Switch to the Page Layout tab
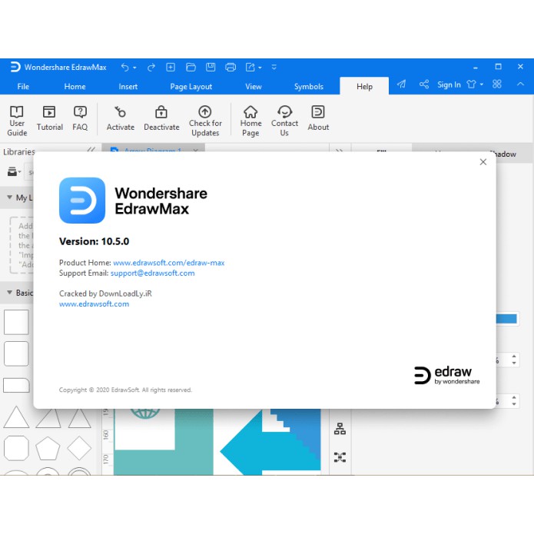The image size is (534, 534). pos(191,87)
